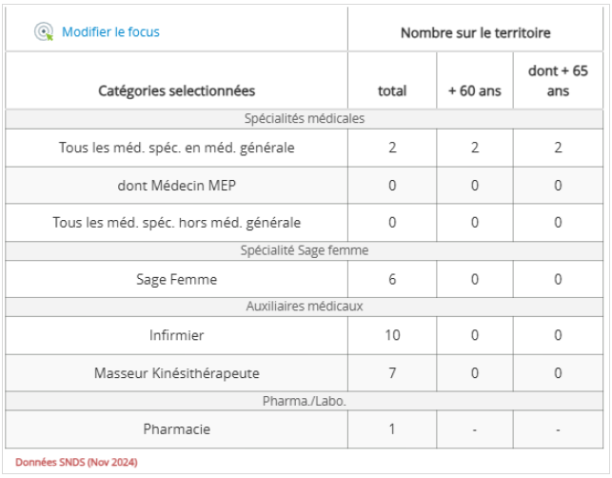Select the Catégories selectionnées column header
Screen dimensions: 612x478
177,91
